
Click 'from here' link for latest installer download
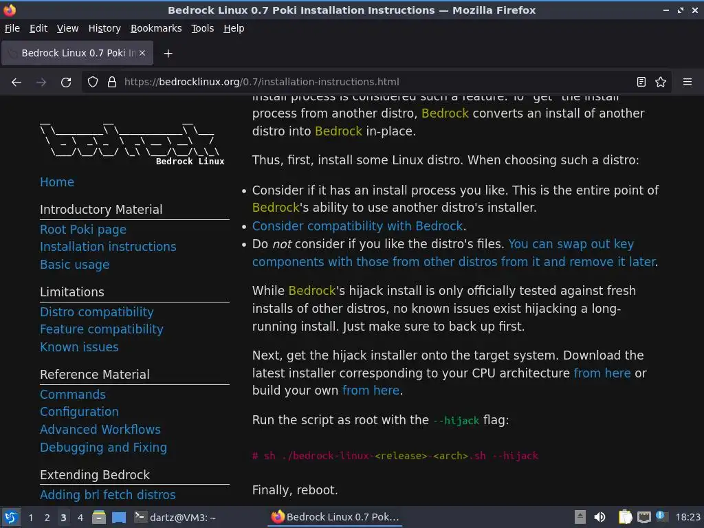[x=602, y=373]
